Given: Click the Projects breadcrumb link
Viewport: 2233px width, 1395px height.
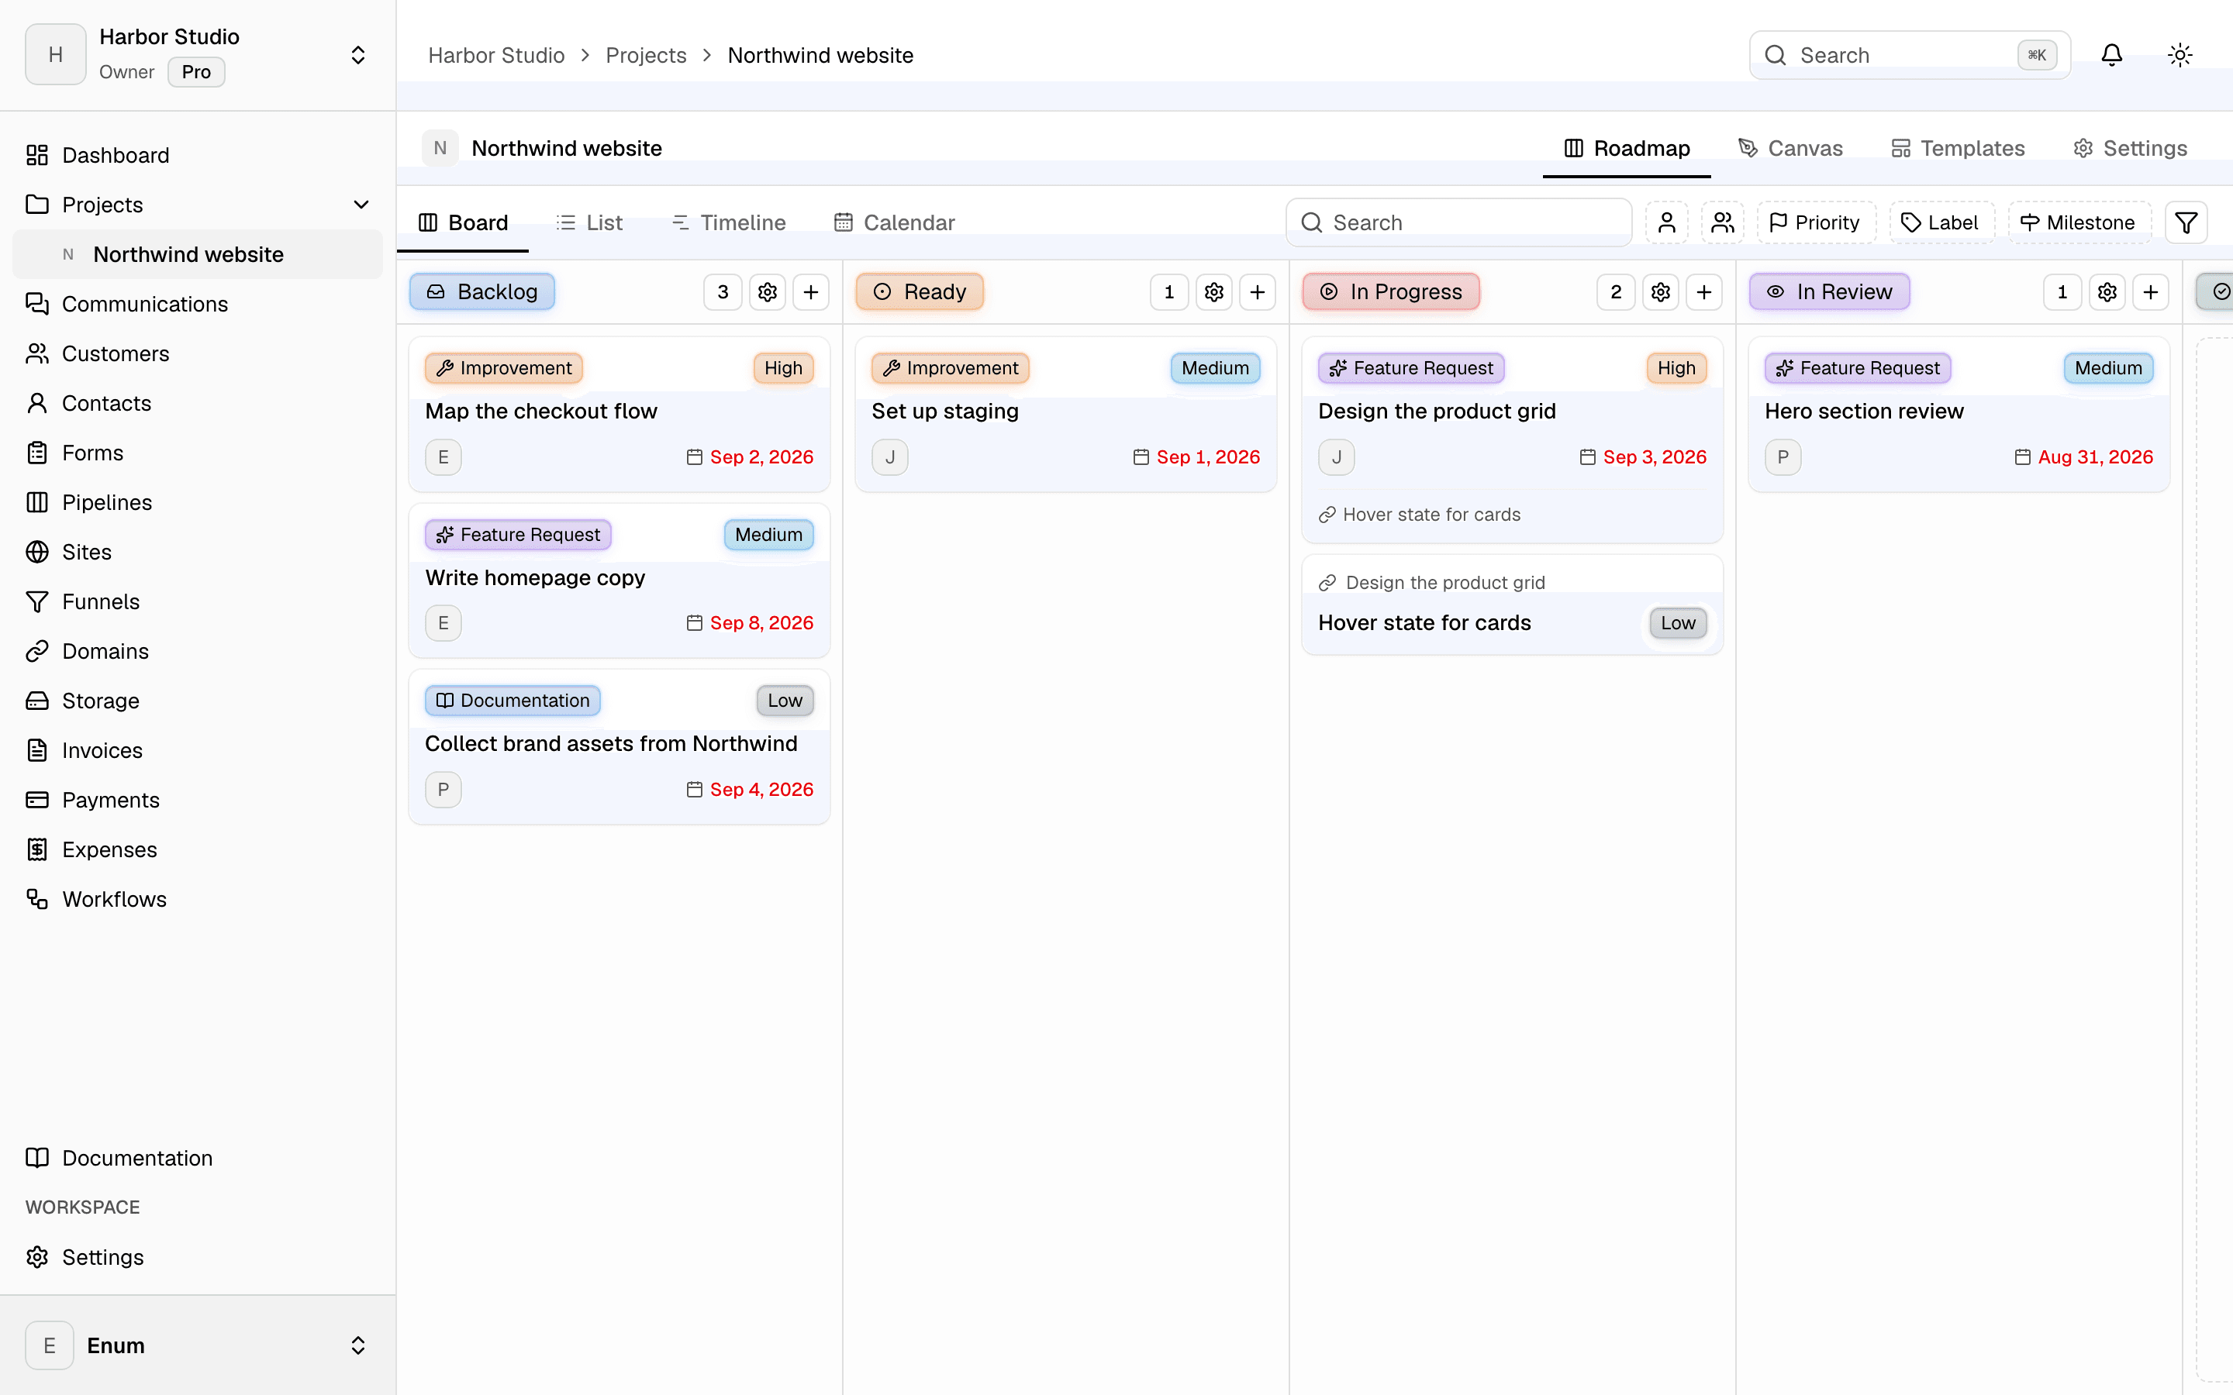Looking at the screenshot, I should point(646,55).
